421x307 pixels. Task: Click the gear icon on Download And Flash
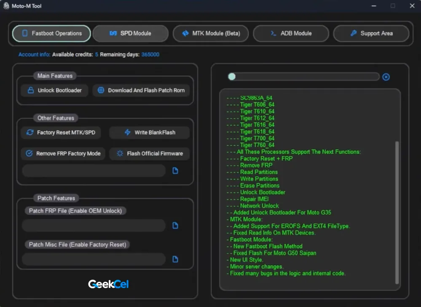[101, 90]
